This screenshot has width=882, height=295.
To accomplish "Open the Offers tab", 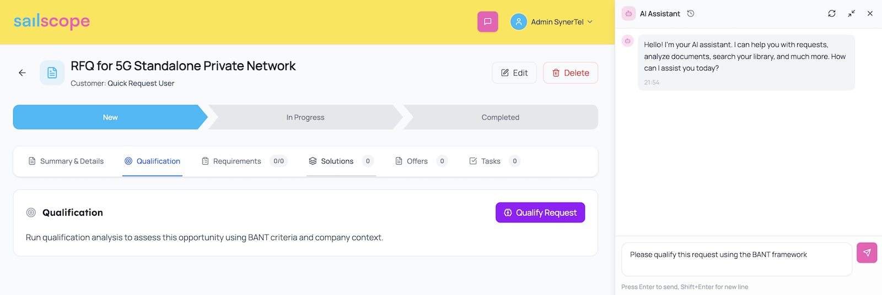I will coord(417,161).
